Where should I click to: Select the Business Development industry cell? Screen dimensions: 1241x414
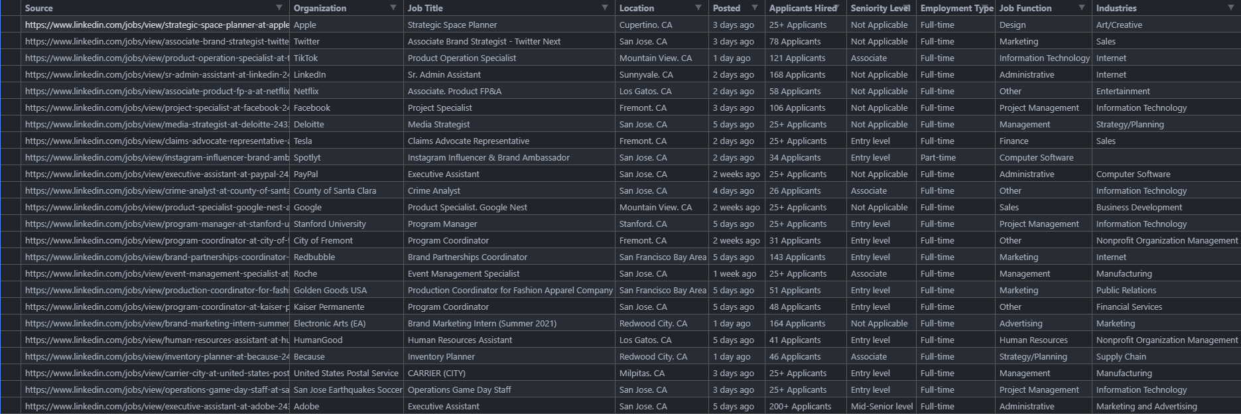1166,207
